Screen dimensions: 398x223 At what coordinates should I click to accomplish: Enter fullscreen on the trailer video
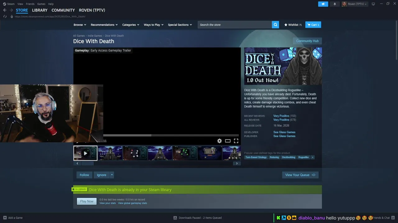pyautogui.click(x=236, y=141)
